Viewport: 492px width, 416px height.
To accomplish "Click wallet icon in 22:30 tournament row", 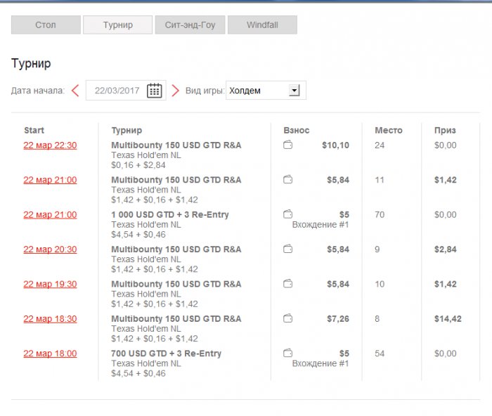I will pos(287,145).
